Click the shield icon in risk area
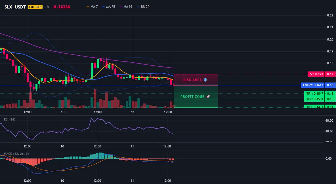Viewport: 336px width, 184px height. [205, 80]
